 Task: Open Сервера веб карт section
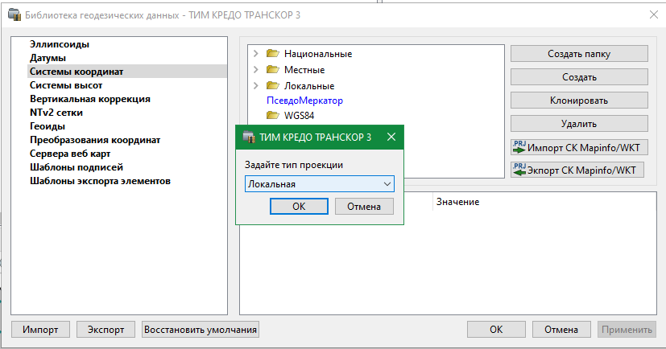(70, 154)
